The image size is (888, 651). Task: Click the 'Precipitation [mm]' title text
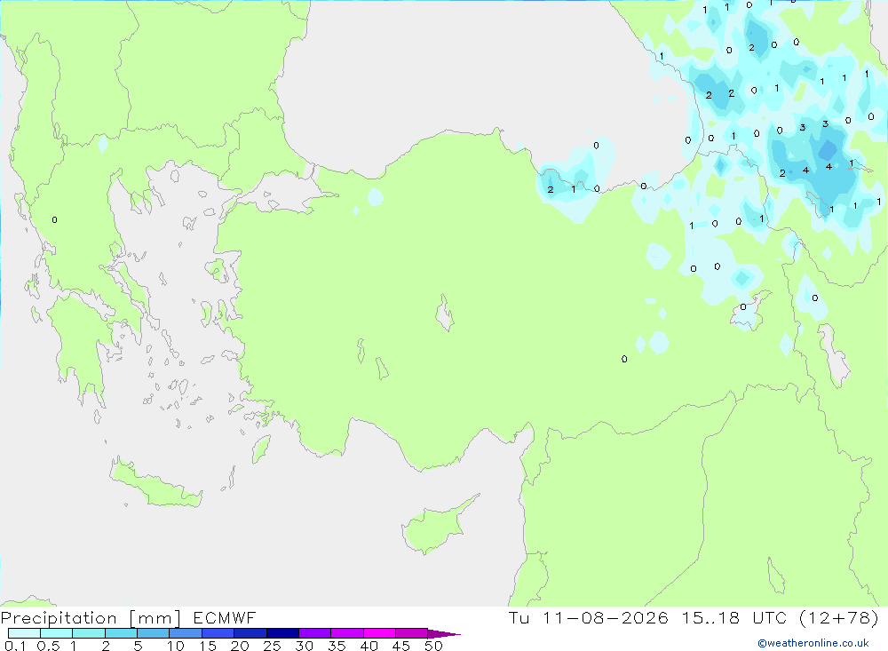[x=91, y=618]
